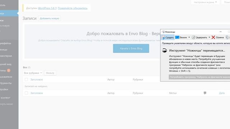Click the Задержать clock button
Viewport: 230px width, 129px height.
(x=199, y=37)
